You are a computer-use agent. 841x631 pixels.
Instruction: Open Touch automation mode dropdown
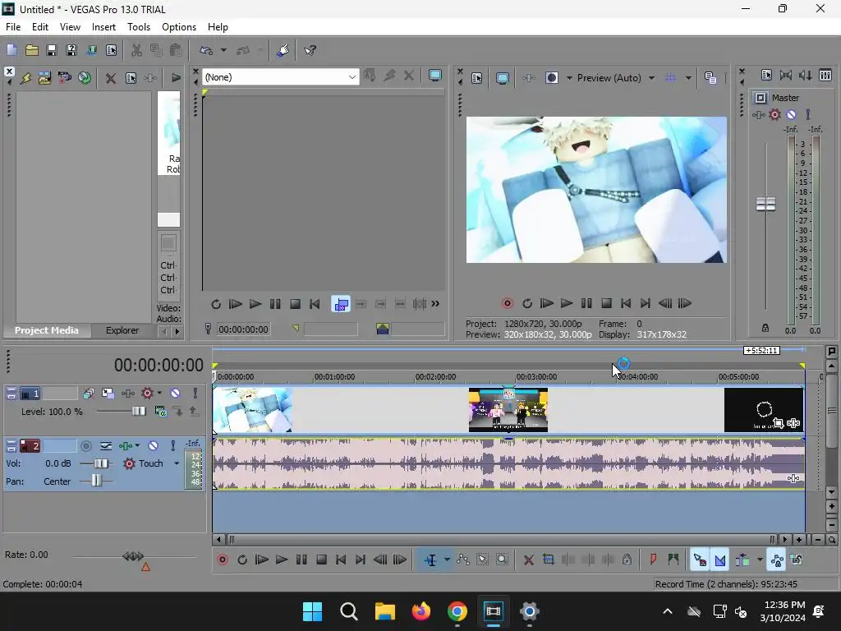point(177,463)
